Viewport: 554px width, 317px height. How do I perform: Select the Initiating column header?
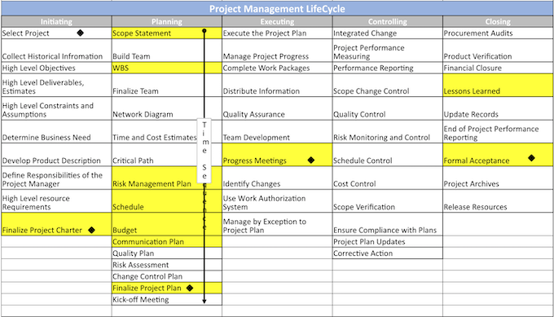[56, 21]
